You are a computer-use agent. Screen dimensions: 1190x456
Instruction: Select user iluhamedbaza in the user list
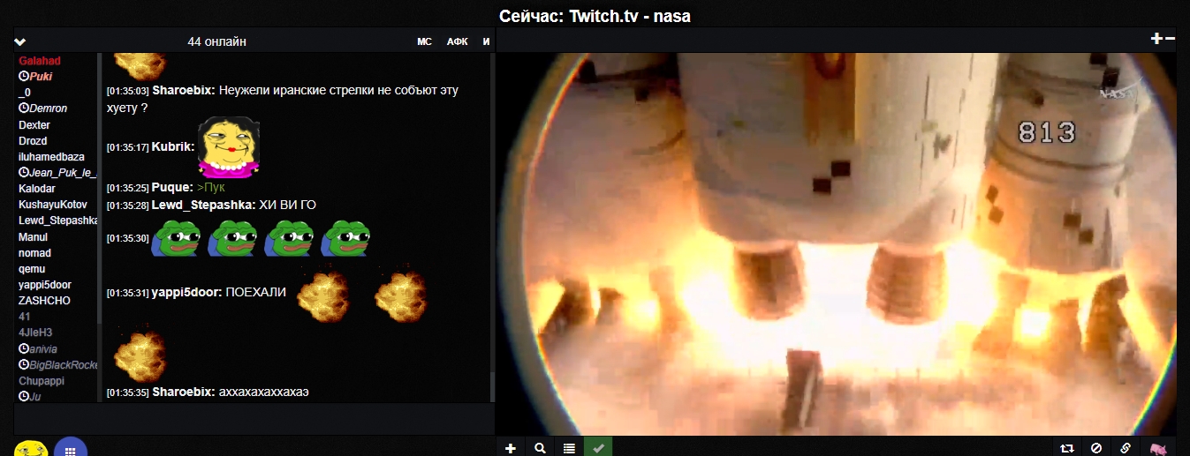coord(52,157)
